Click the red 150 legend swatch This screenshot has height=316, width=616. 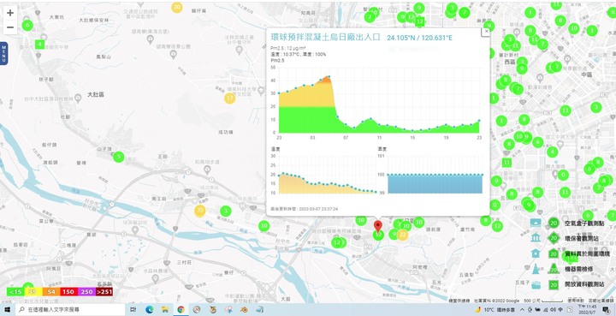(68, 292)
